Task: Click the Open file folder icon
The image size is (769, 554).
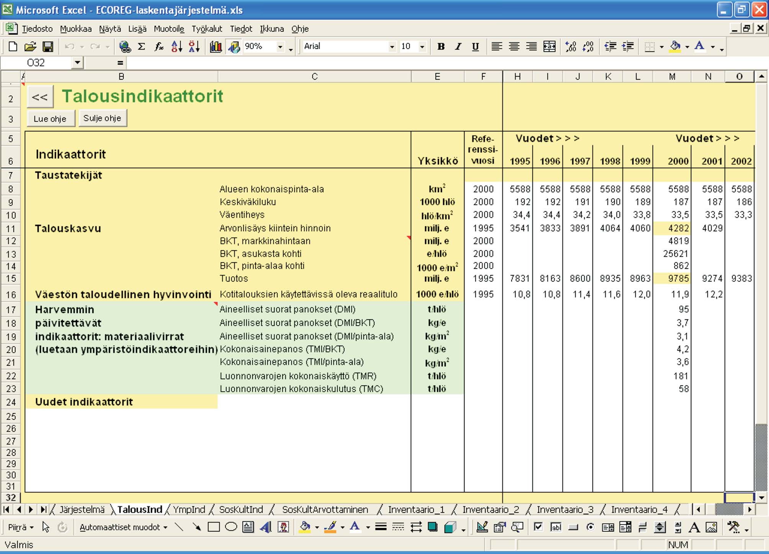Action: [x=30, y=47]
